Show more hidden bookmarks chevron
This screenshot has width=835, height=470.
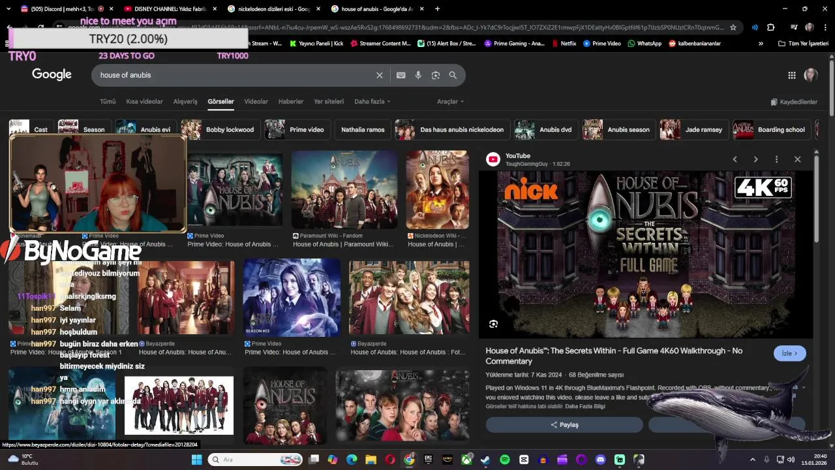click(761, 44)
